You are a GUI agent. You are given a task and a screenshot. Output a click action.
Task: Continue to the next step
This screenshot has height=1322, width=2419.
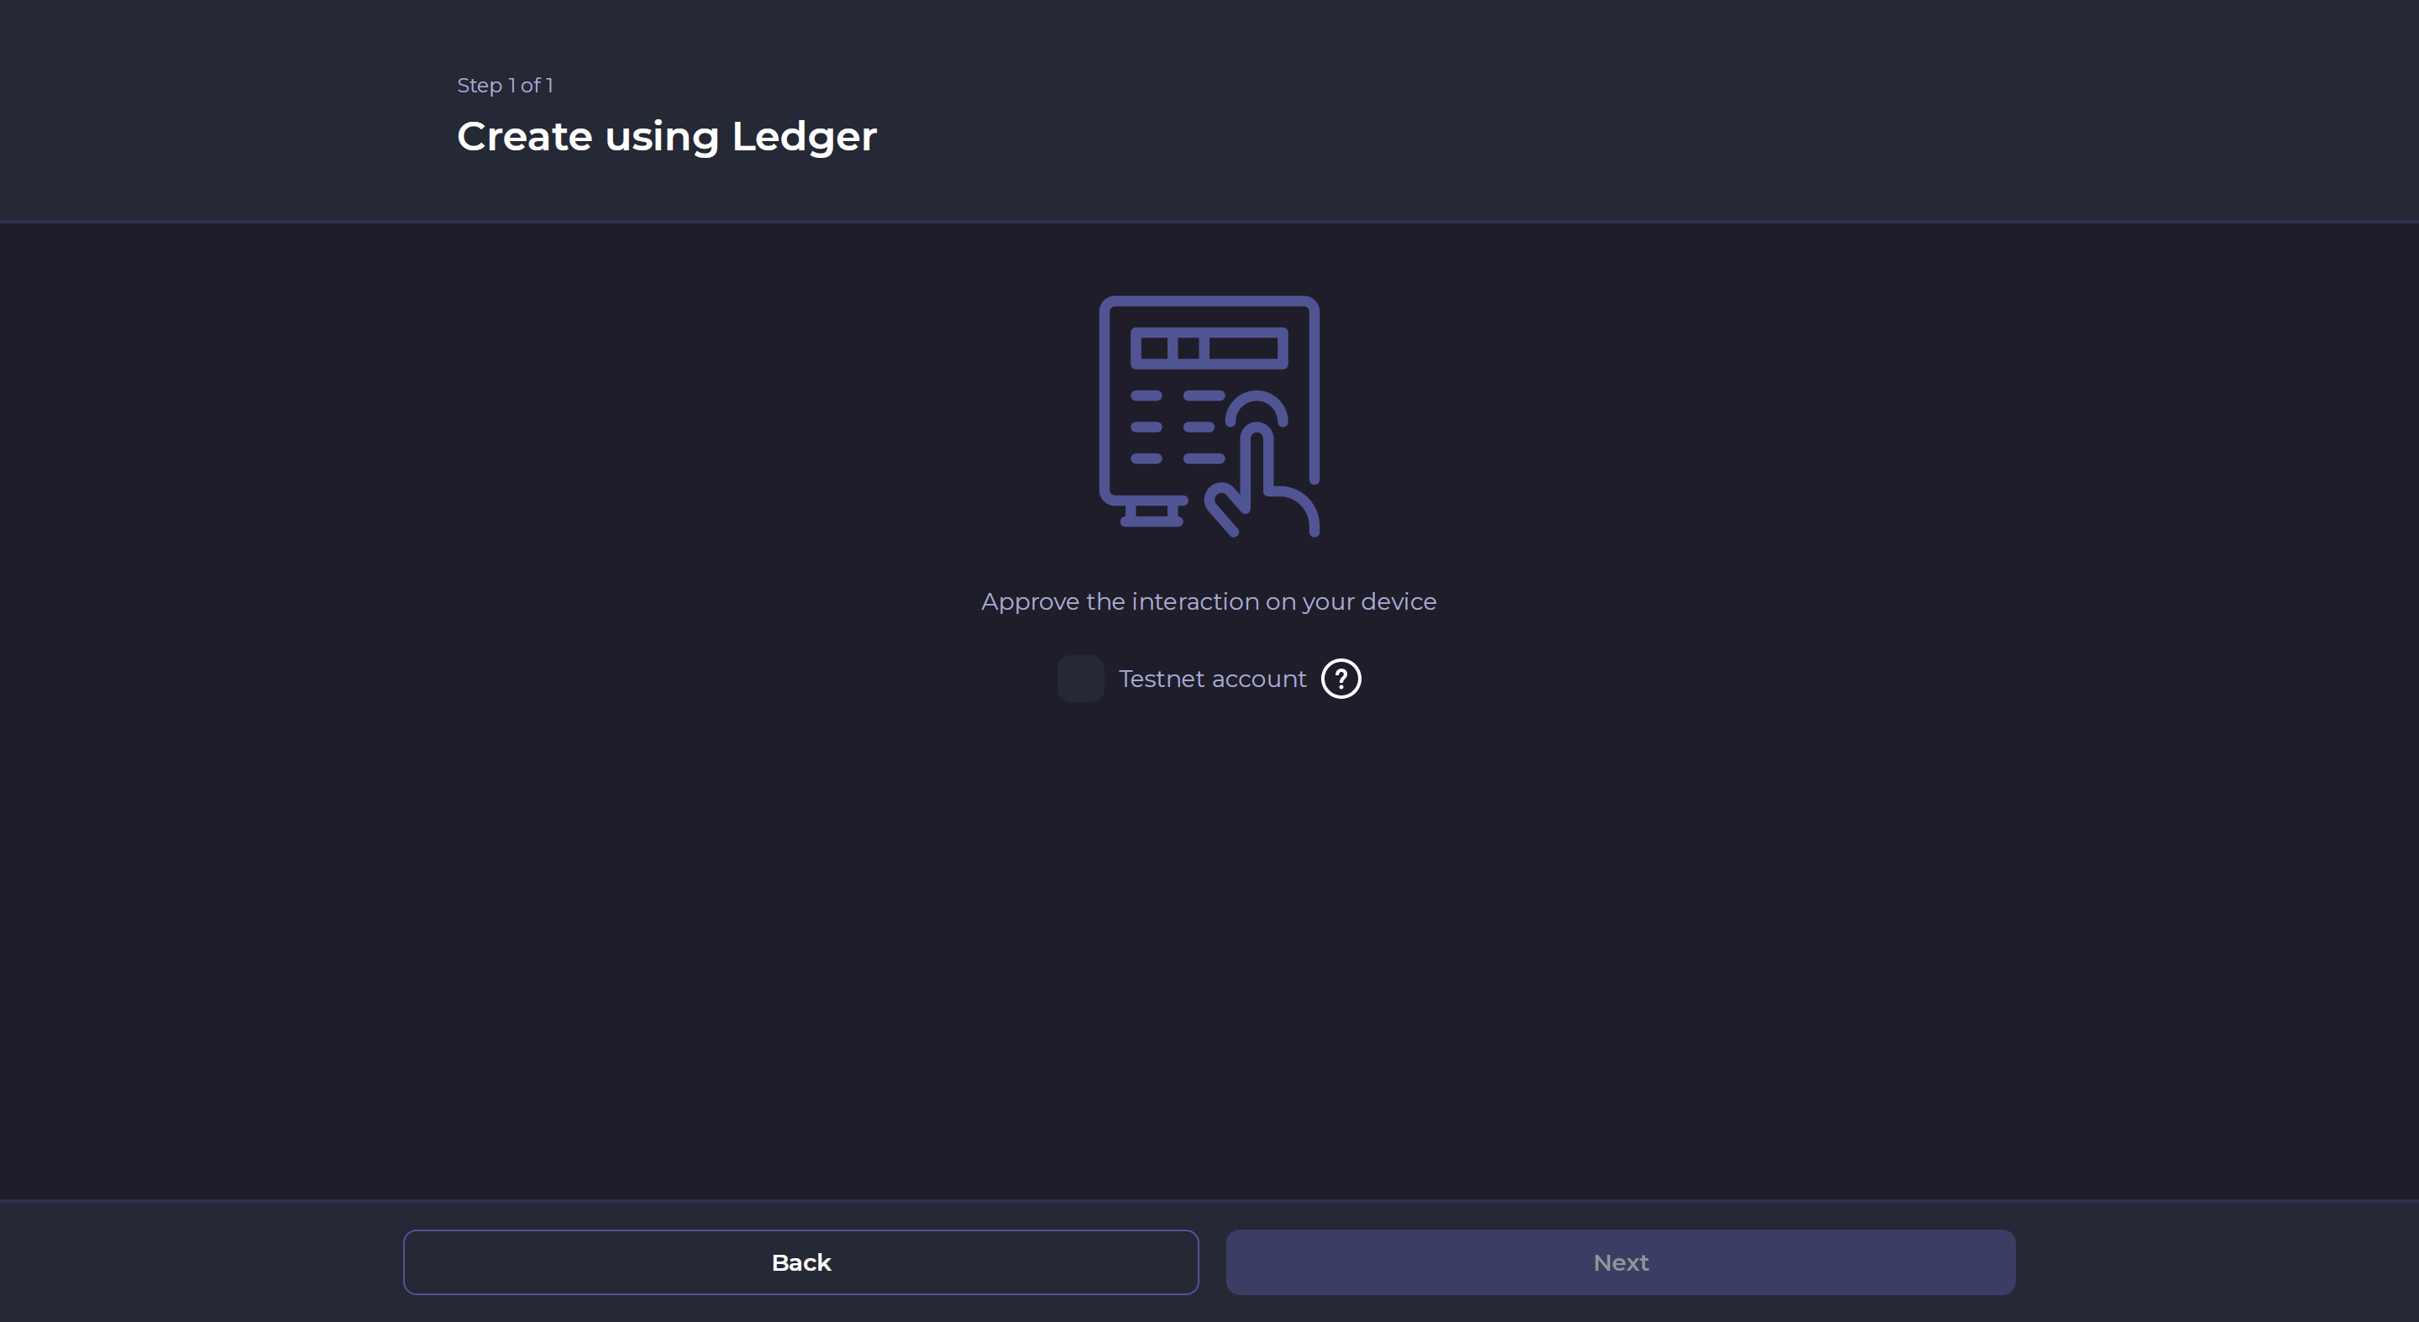(1620, 1262)
